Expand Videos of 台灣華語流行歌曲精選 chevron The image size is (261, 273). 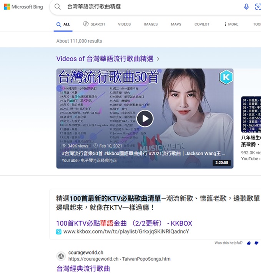[x=158, y=59]
